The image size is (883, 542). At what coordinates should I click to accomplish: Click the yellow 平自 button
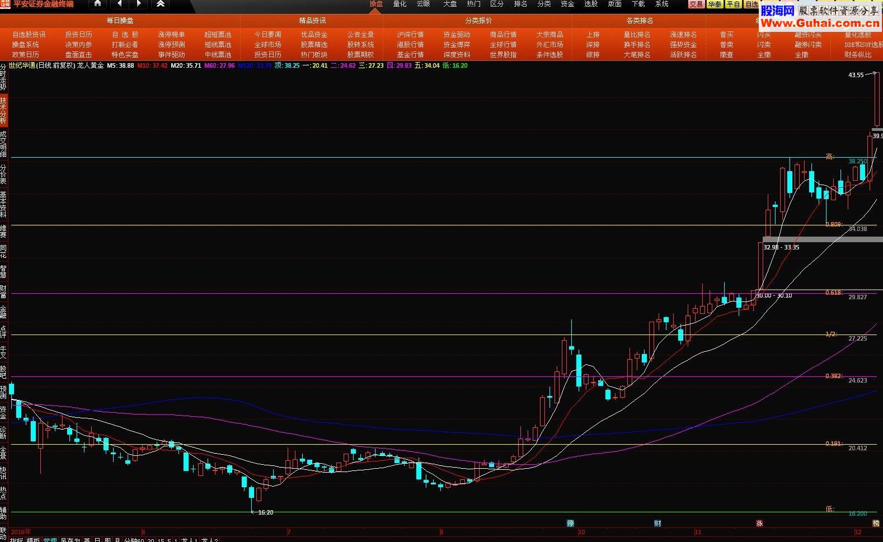[733, 4]
